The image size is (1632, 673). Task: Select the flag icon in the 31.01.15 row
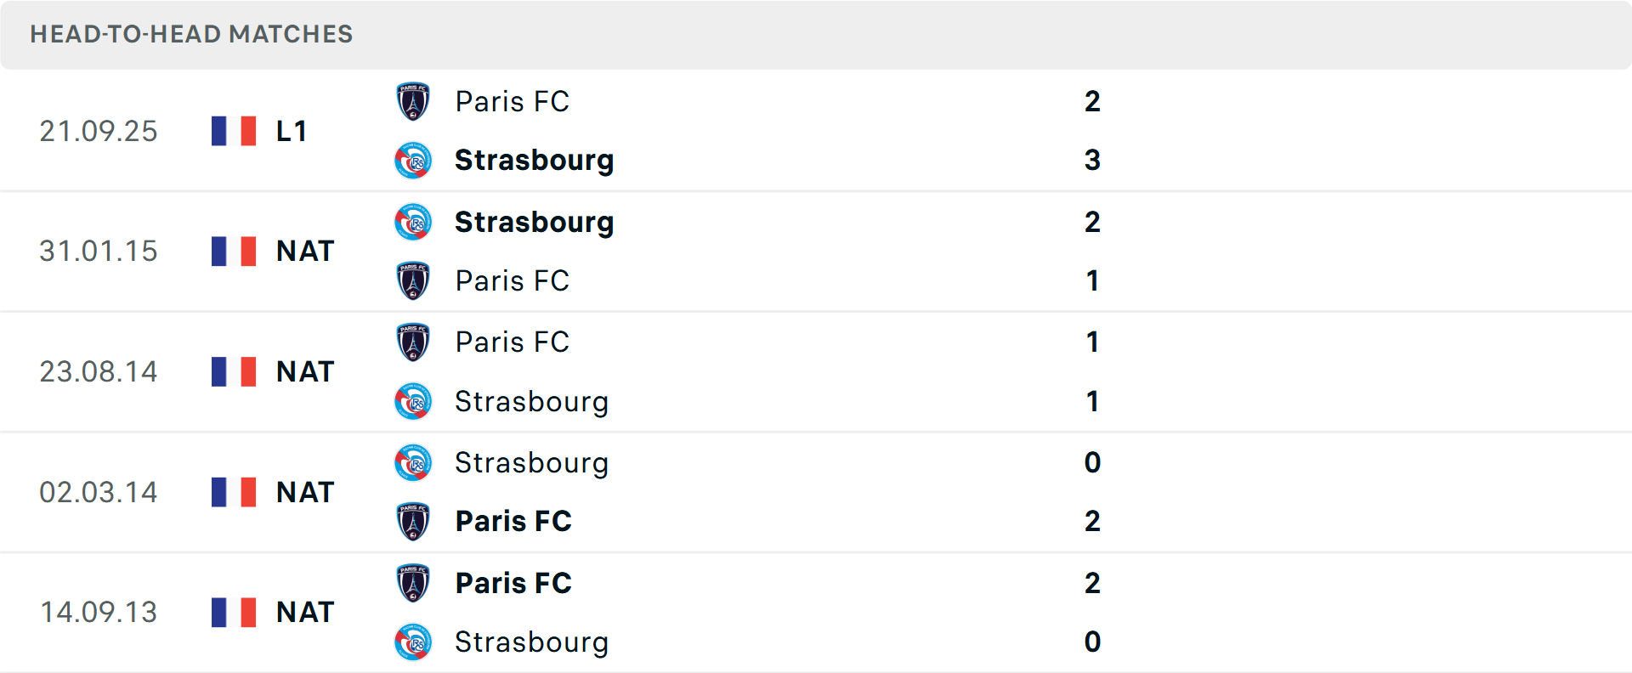coord(233,251)
